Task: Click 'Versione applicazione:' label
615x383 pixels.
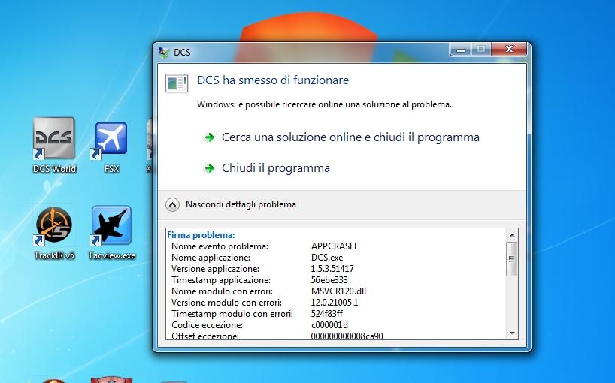Action: pyautogui.click(x=215, y=269)
